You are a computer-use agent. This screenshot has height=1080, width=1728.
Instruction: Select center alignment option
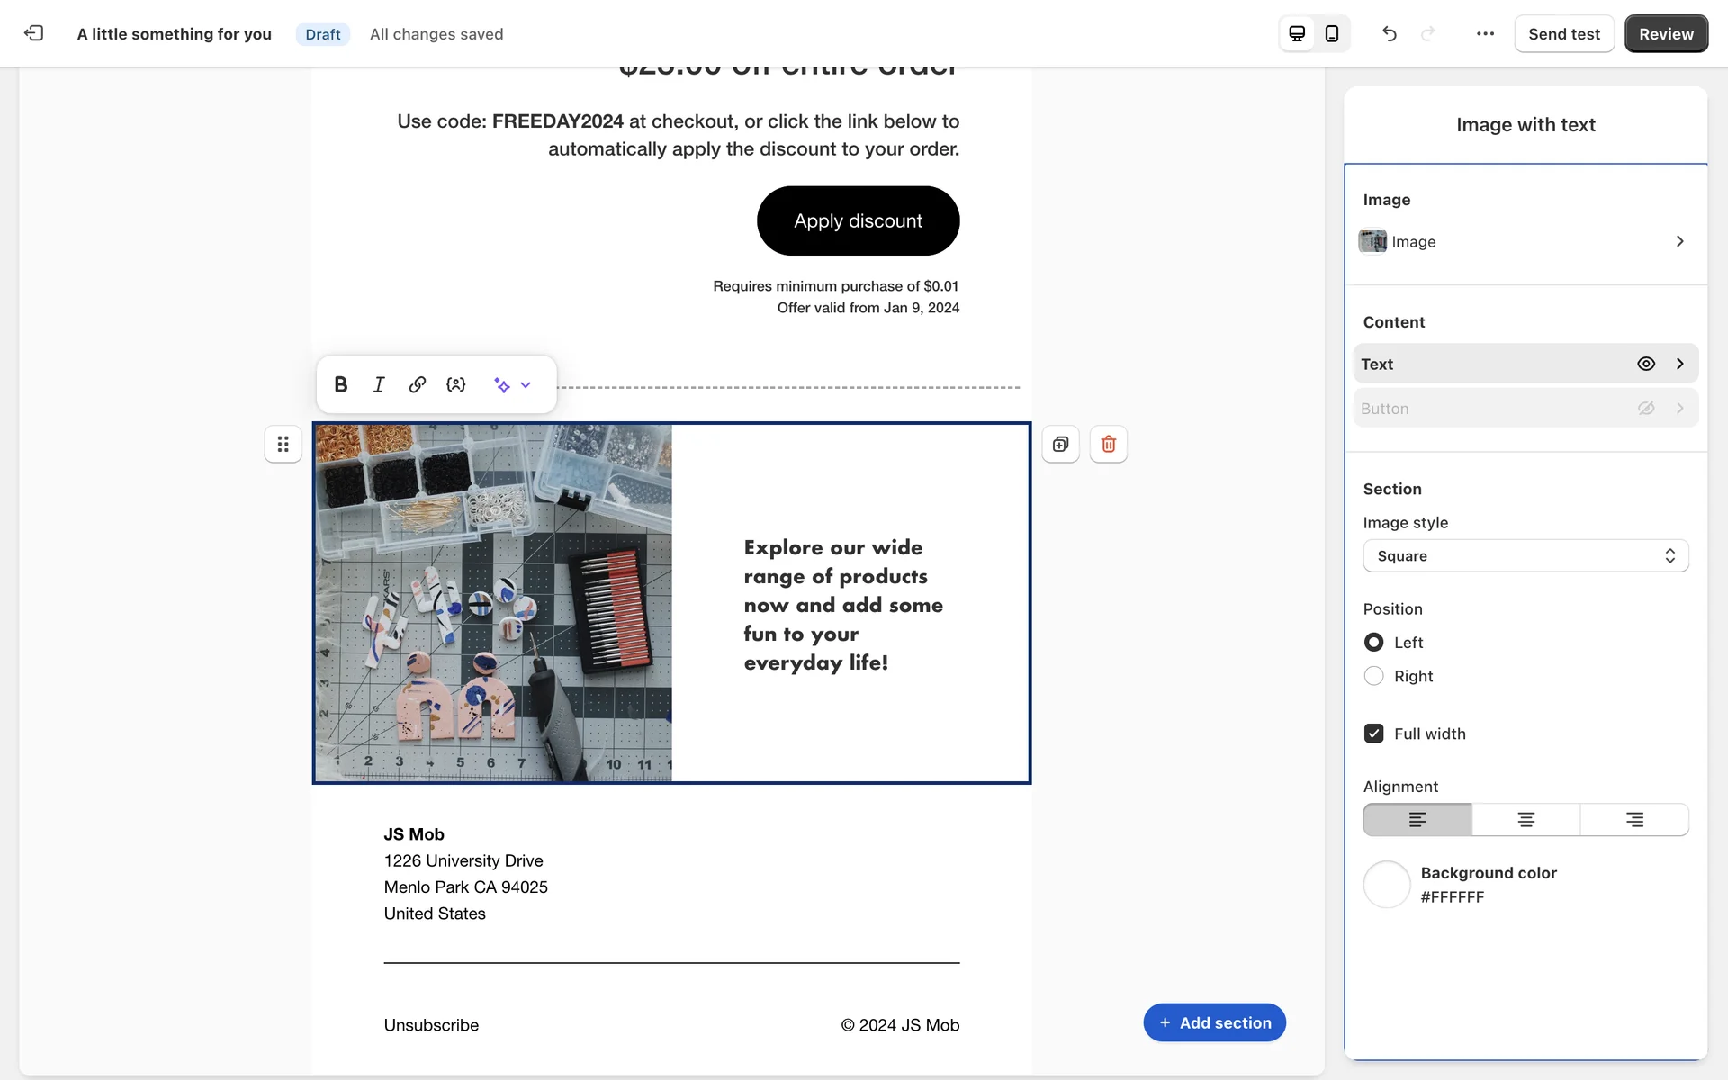coord(1525,819)
